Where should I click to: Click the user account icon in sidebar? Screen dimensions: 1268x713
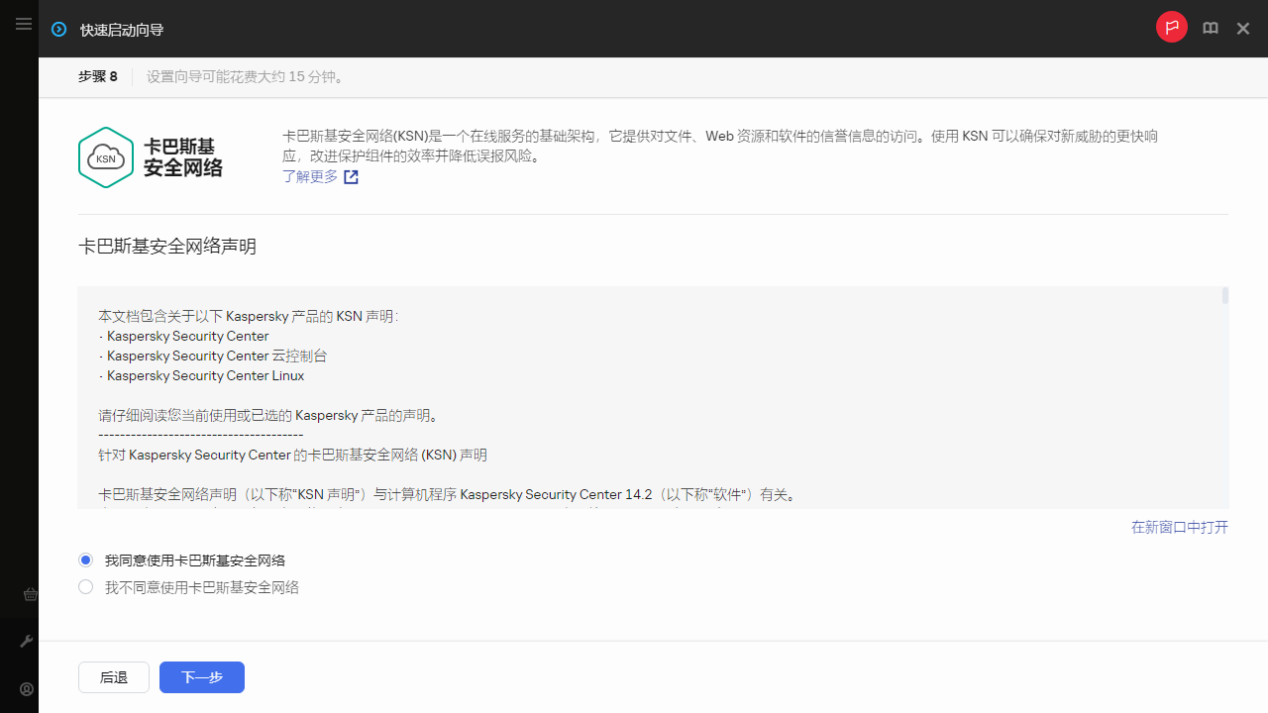[x=26, y=688]
